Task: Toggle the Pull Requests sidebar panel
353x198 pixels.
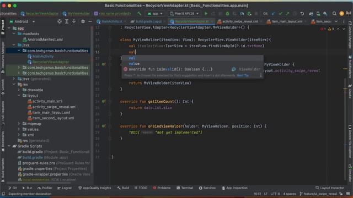Action: 3,113
